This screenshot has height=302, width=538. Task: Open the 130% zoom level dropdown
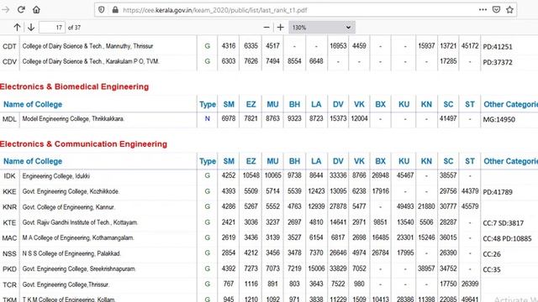tap(322, 28)
